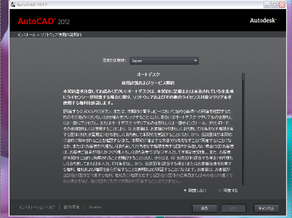Click the AutoCAD 2012 logo in the header
Image resolution: width=292 pixels, height=218 pixels.
click(x=44, y=21)
